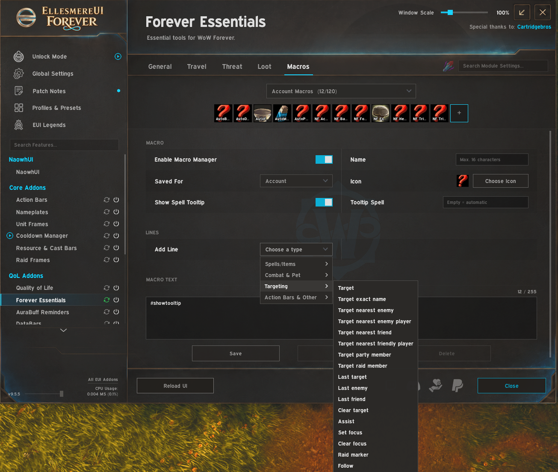Select the AutoB... macro icon
The width and height of the screenshot is (558, 472).
coord(223,113)
